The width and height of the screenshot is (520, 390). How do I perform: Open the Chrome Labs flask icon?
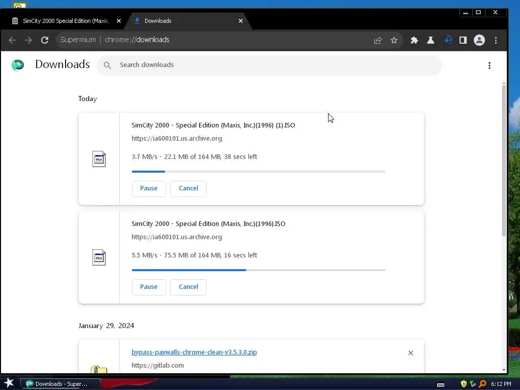(x=431, y=41)
